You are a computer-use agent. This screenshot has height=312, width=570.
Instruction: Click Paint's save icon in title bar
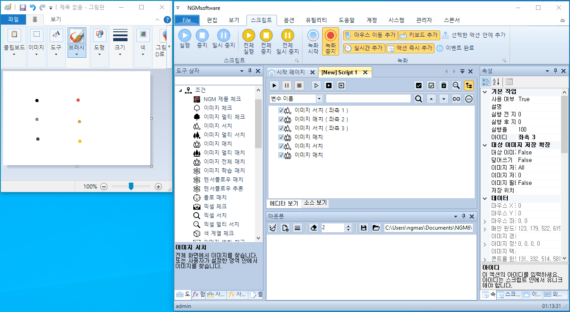pyautogui.click(x=23, y=8)
